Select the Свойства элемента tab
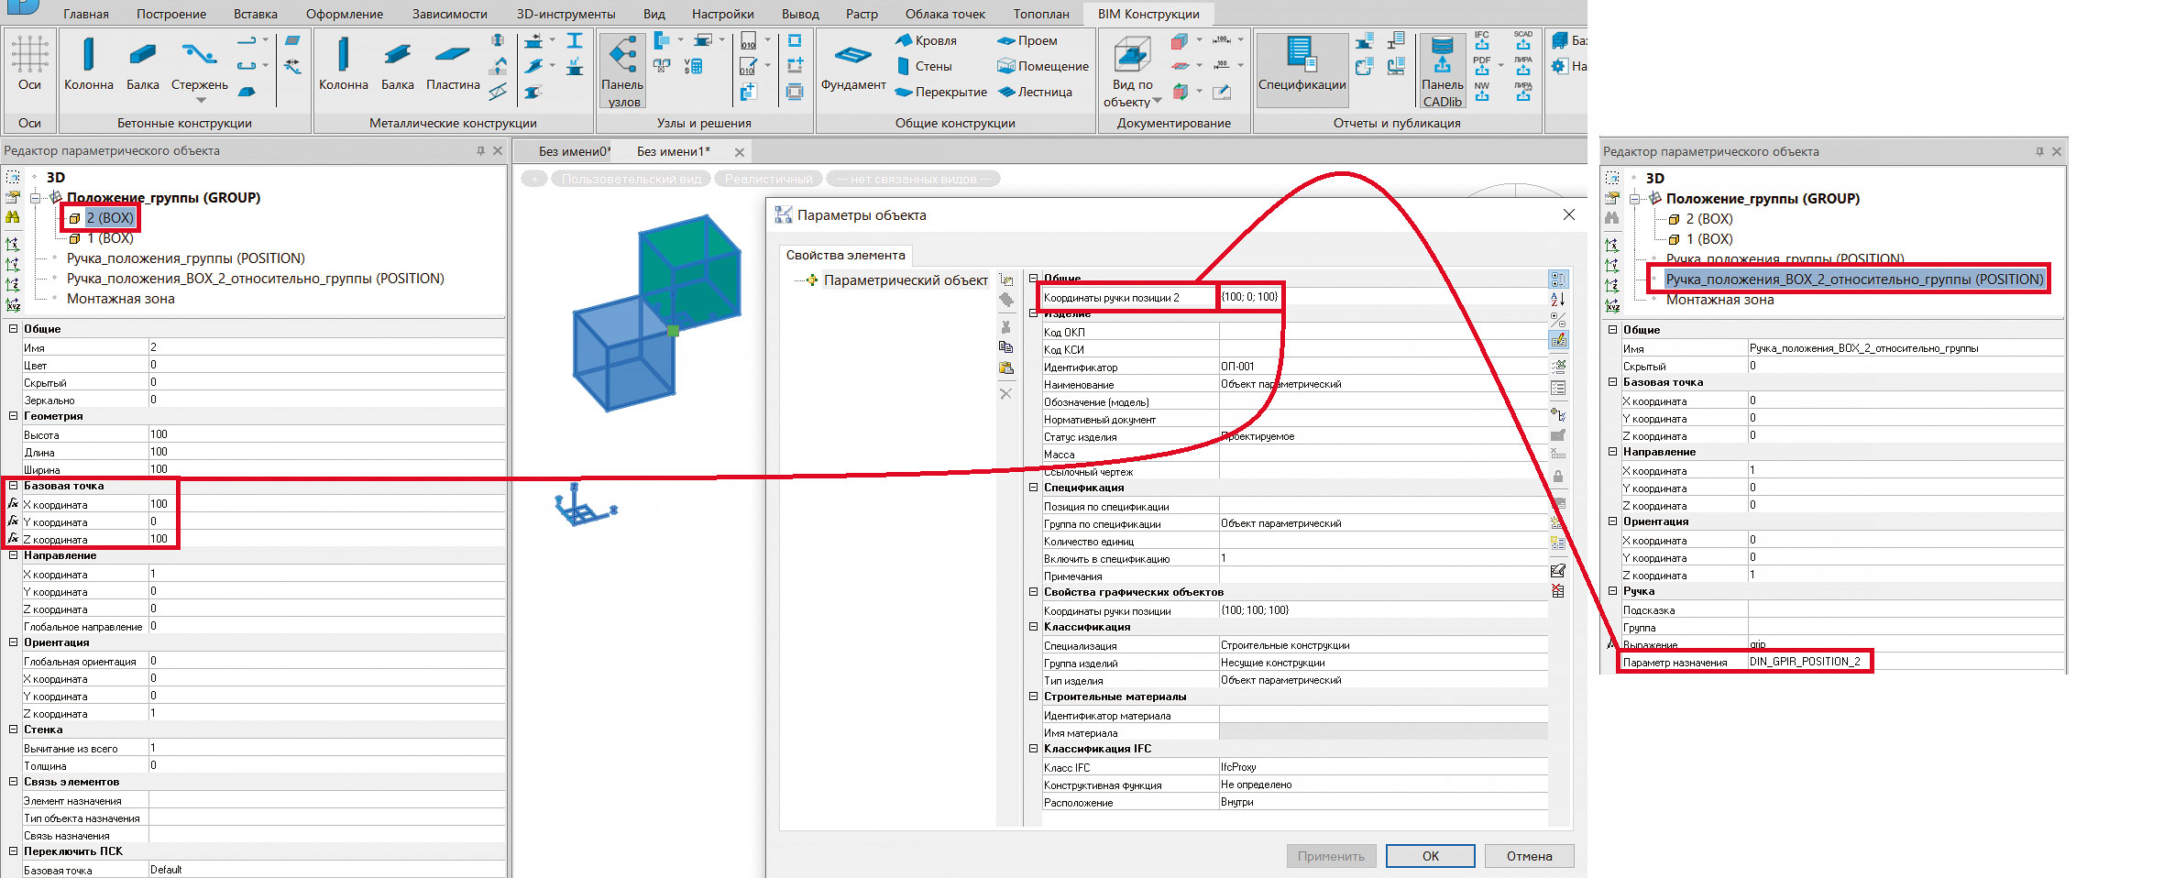Image resolution: width=2164 pixels, height=878 pixels. [845, 255]
